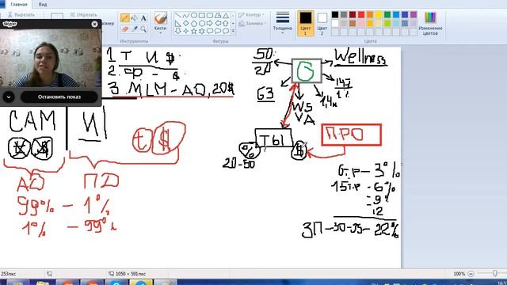Click the Skype video thumbnail

click(x=51, y=58)
